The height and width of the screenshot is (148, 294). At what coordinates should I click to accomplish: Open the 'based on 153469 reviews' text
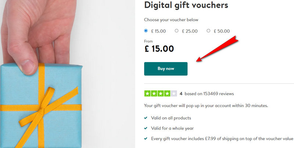coord(209,94)
